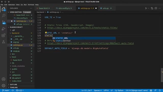Open the Extensions view icon
The height and width of the screenshot is (92, 163).
4,35
